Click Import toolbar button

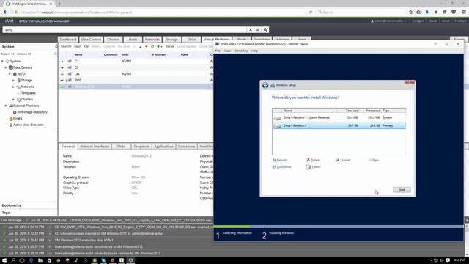pyautogui.click(x=78, y=47)
